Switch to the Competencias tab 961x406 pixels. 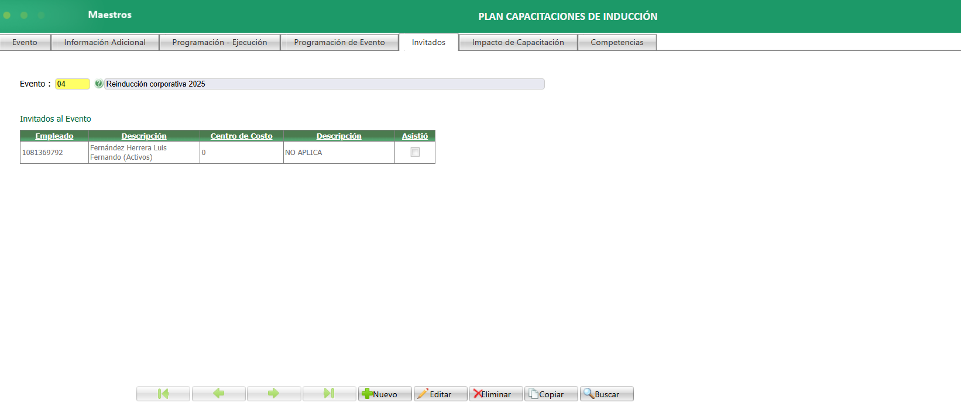617,42
